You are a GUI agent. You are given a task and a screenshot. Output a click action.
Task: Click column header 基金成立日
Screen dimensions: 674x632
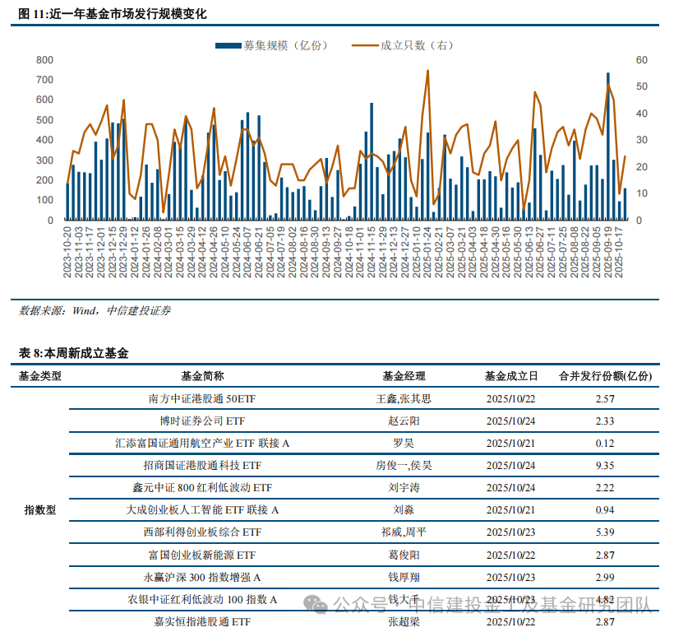click(511, 376)
